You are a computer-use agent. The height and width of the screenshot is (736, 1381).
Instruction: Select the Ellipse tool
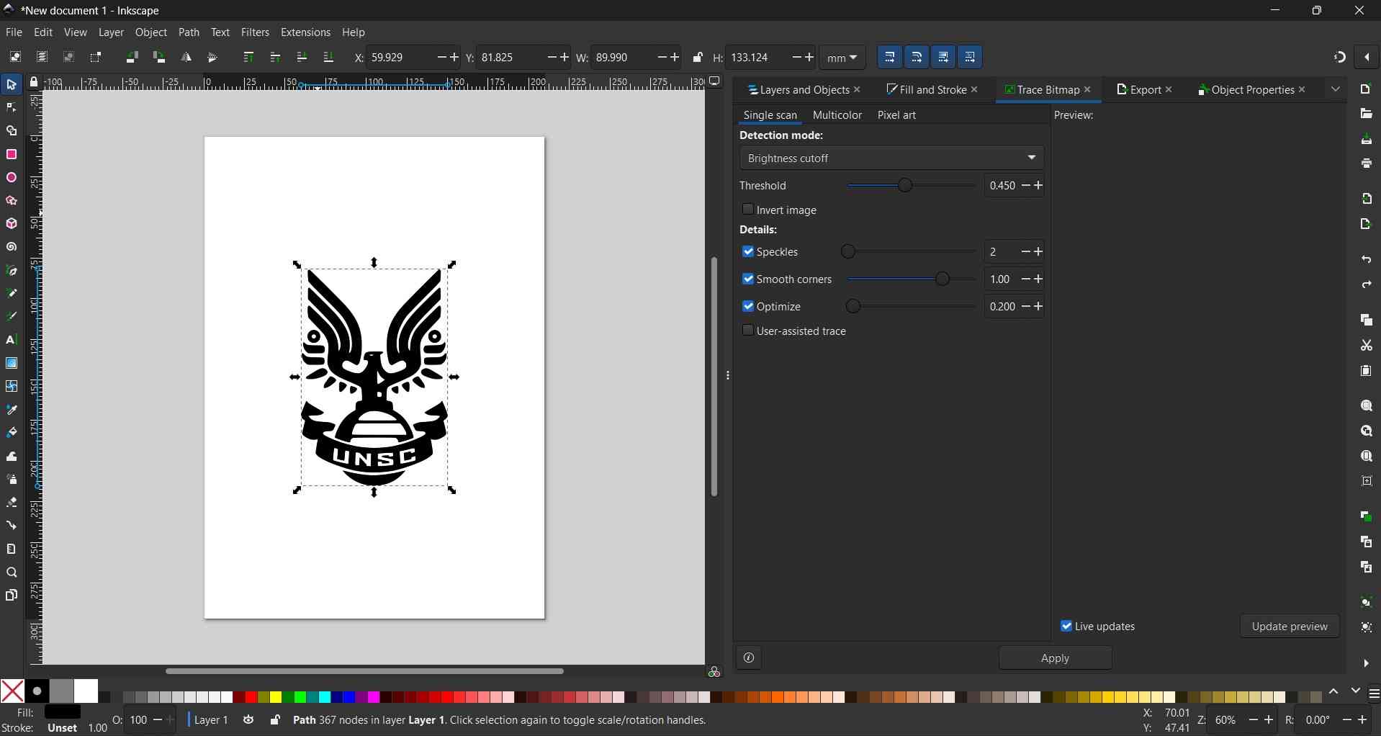coord(12,178)
